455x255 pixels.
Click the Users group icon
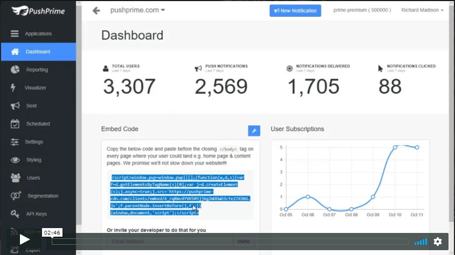coord(15,178)
